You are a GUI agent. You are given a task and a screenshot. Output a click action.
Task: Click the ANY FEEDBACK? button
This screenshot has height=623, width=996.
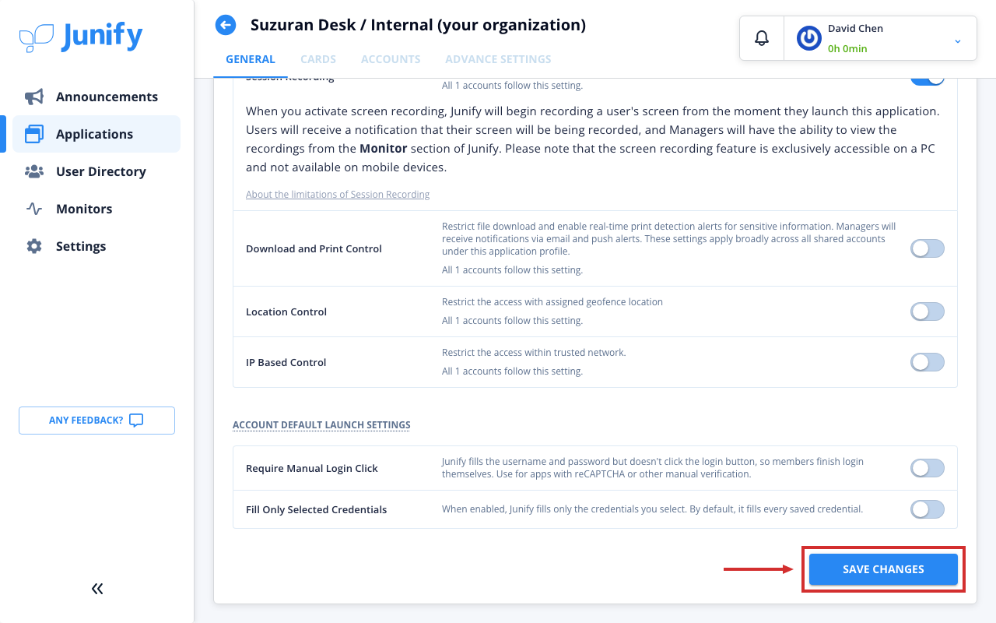pyautogui.click(x=96, y=421)
